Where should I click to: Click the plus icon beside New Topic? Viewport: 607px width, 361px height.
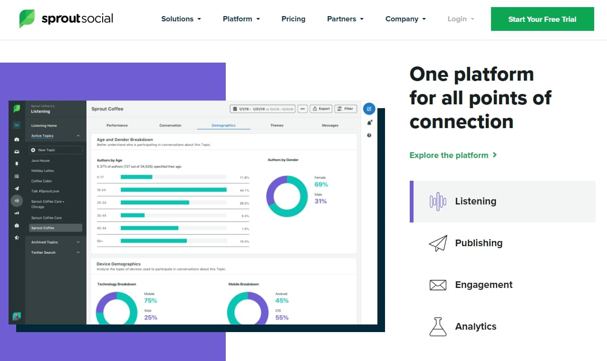click(33, 150)
